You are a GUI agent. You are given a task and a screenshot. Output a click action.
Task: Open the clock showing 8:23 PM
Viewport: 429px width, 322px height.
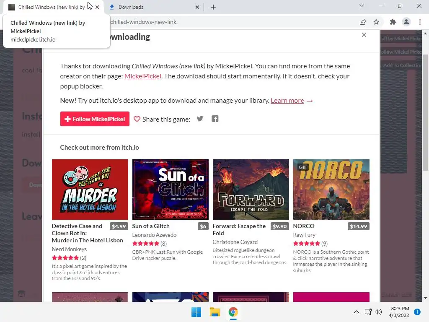pyautogui.click(x=399, y=312)
